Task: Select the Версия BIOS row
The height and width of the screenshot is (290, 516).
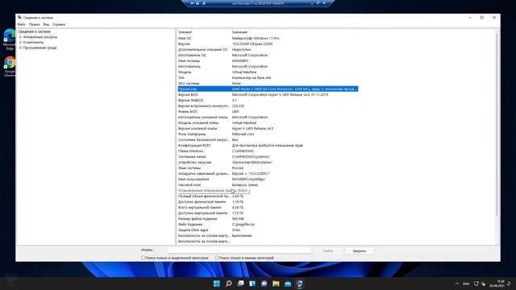Action: [268, 95]
